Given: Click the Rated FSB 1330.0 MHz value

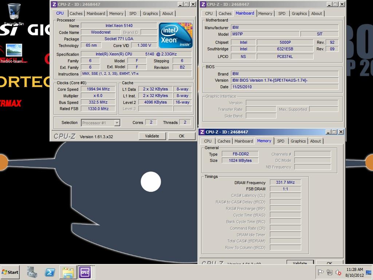Looking at the screenshot, I should pos(98,109).
